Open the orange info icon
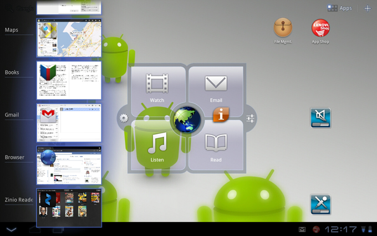Image resolution: width=377 pixels, height=236 pixels. (221, 114)
